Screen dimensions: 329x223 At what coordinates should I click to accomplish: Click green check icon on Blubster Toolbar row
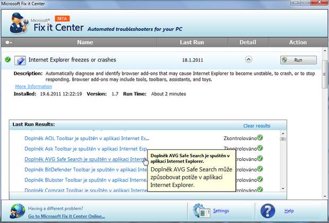[x=260, y=179]
